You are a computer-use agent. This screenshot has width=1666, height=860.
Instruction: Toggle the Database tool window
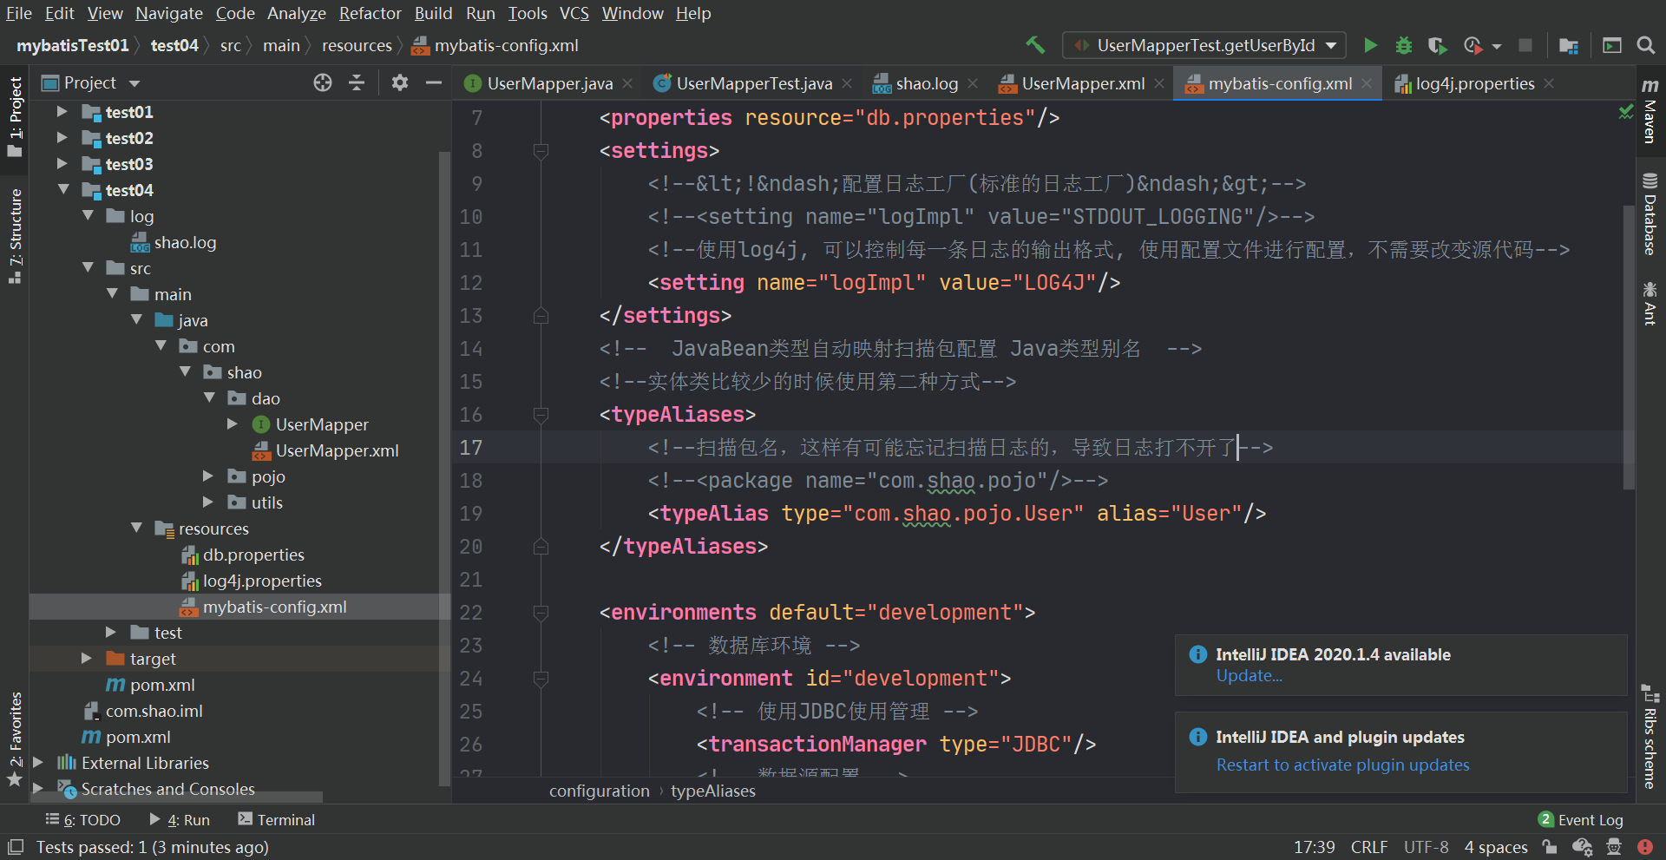tap(1650, 213)
